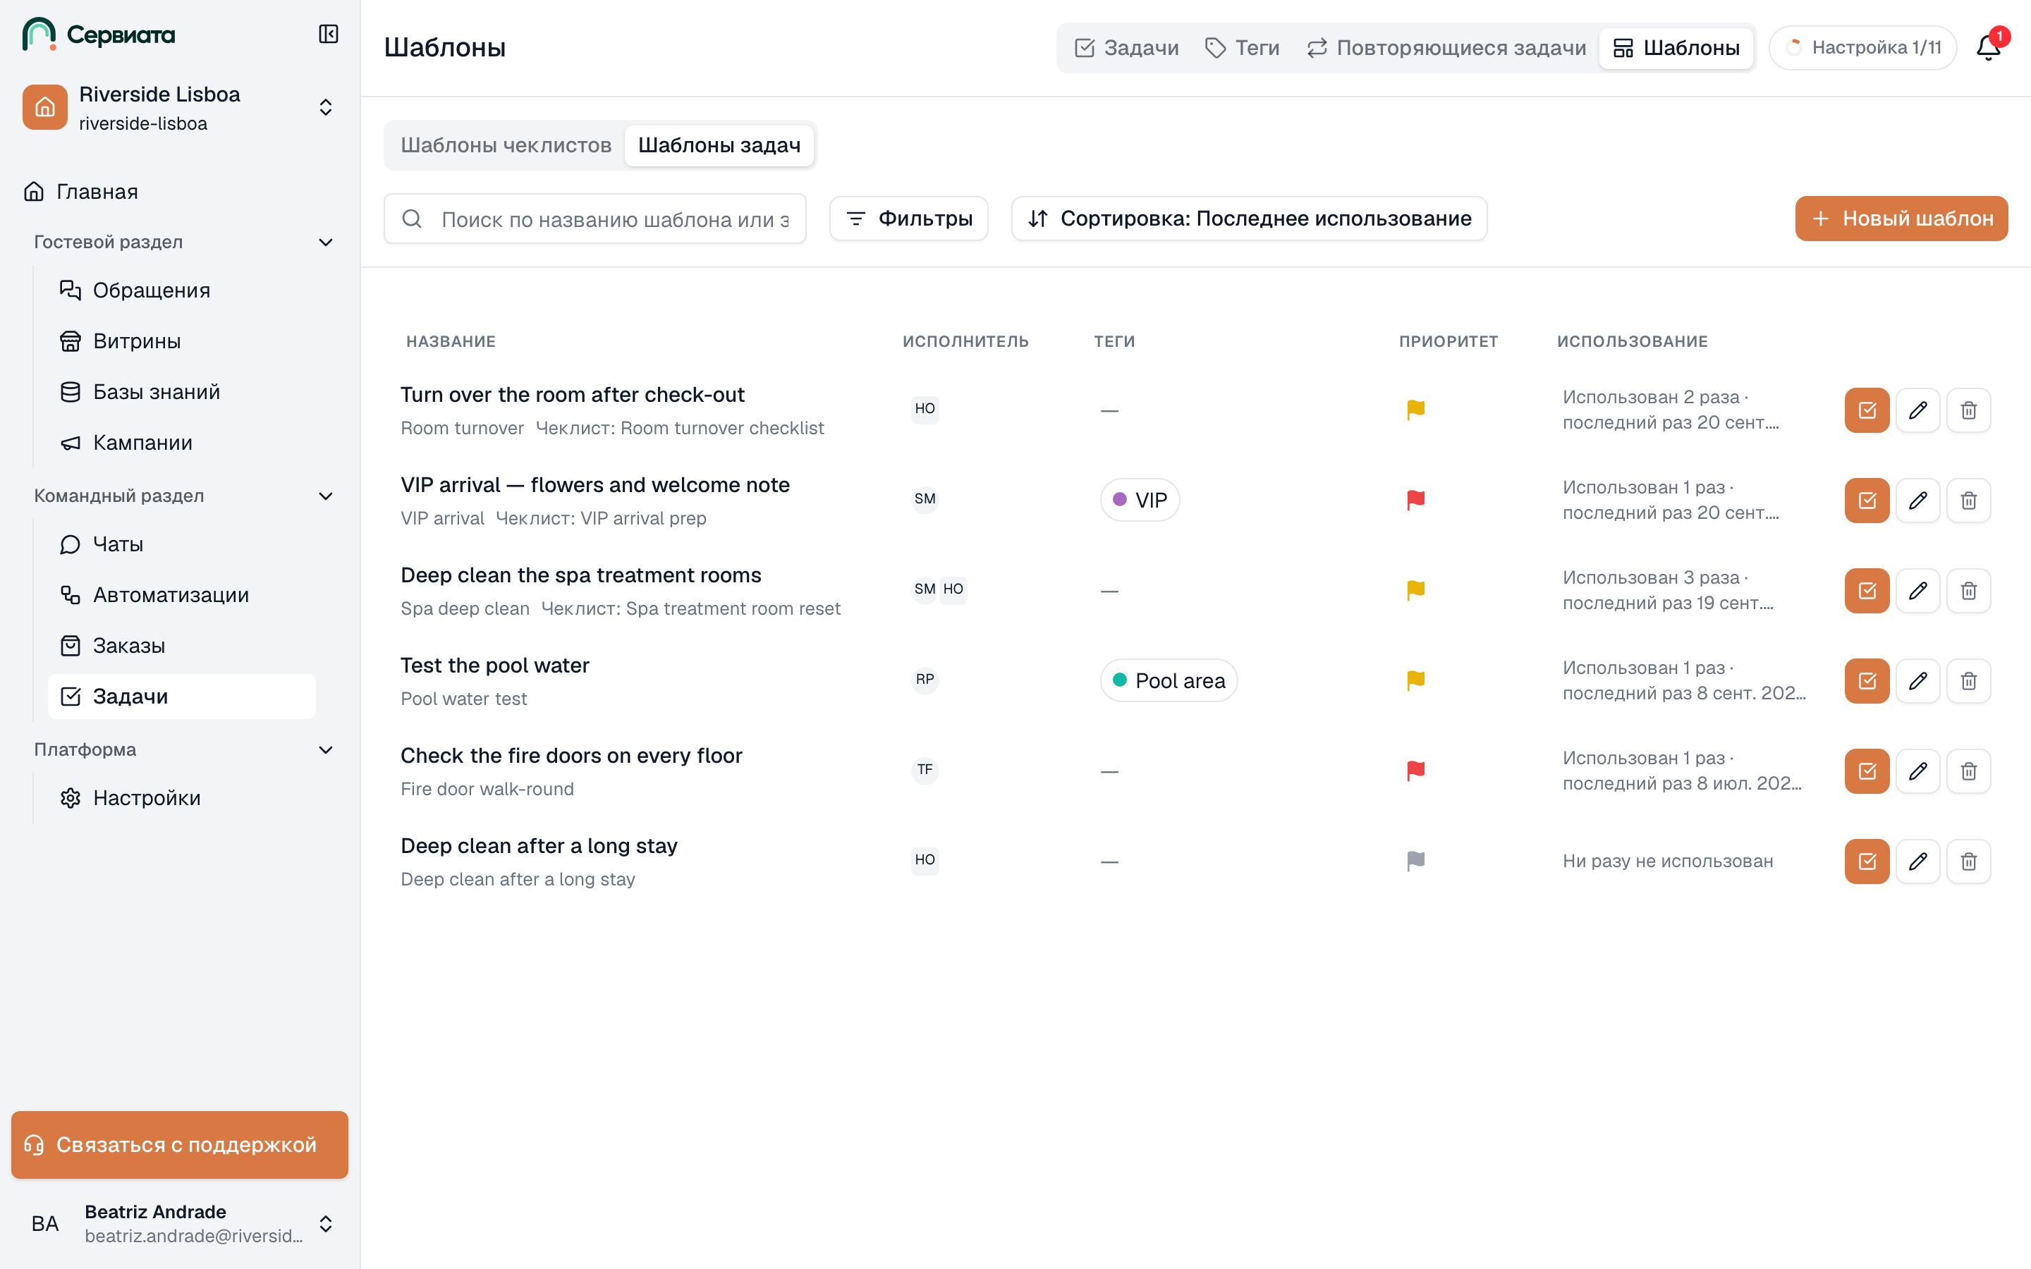This screenshot has height=1269, width=2031.
Task: Open Настройки in the sidebar
Action: pyautogui.click(x=181, y=798)
